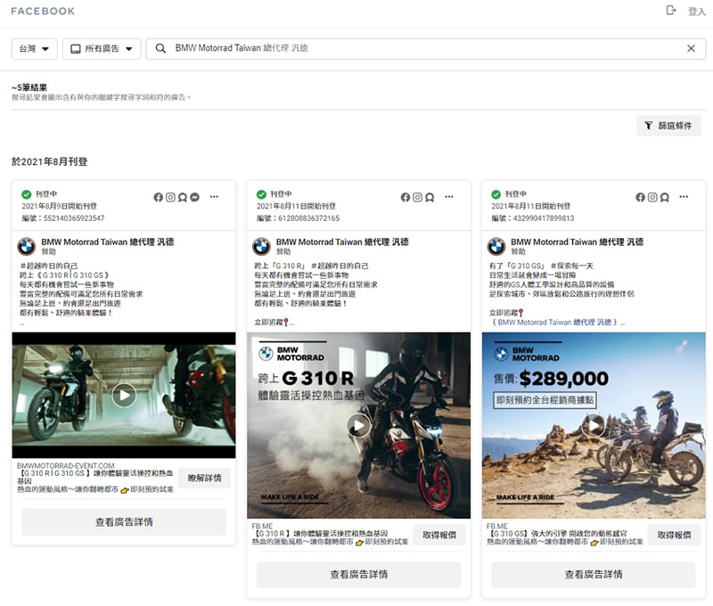Click BMW logo avatar in August 9 ad
The image size is (713, 606).
click(x=27, y=246)
